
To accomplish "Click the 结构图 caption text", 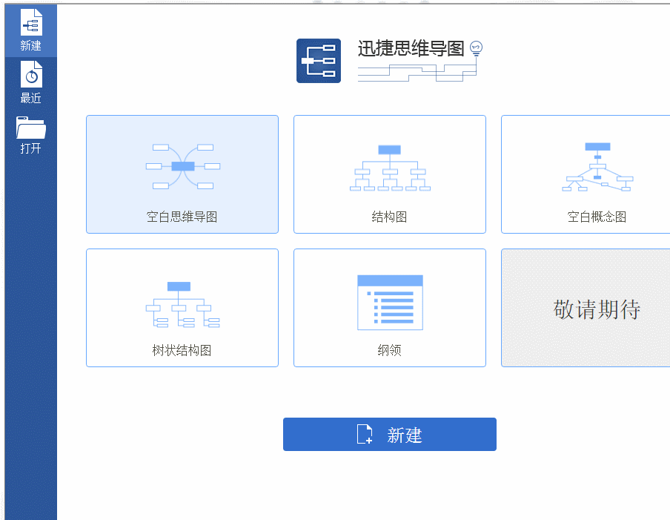I will pos(390,217).
